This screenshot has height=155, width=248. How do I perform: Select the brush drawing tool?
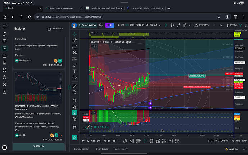[74, 65]
